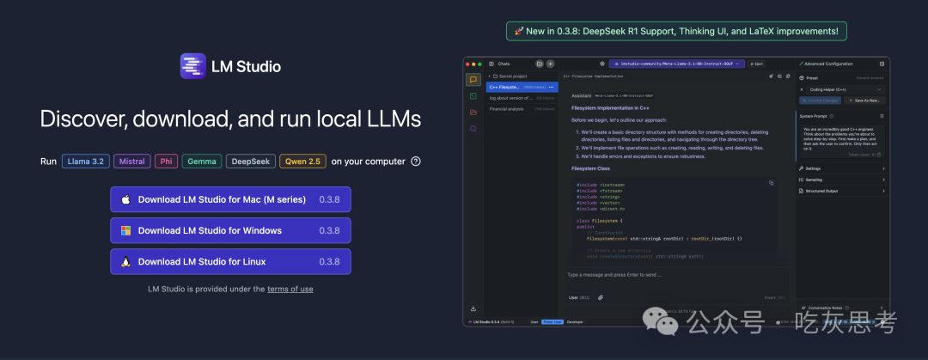
Task: Open the red My Models folder sidebar icon
Action: pos(473,112)
